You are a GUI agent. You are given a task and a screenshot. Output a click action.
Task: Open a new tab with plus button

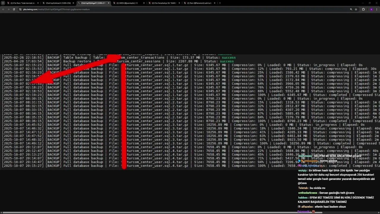[x=220, y=3]
